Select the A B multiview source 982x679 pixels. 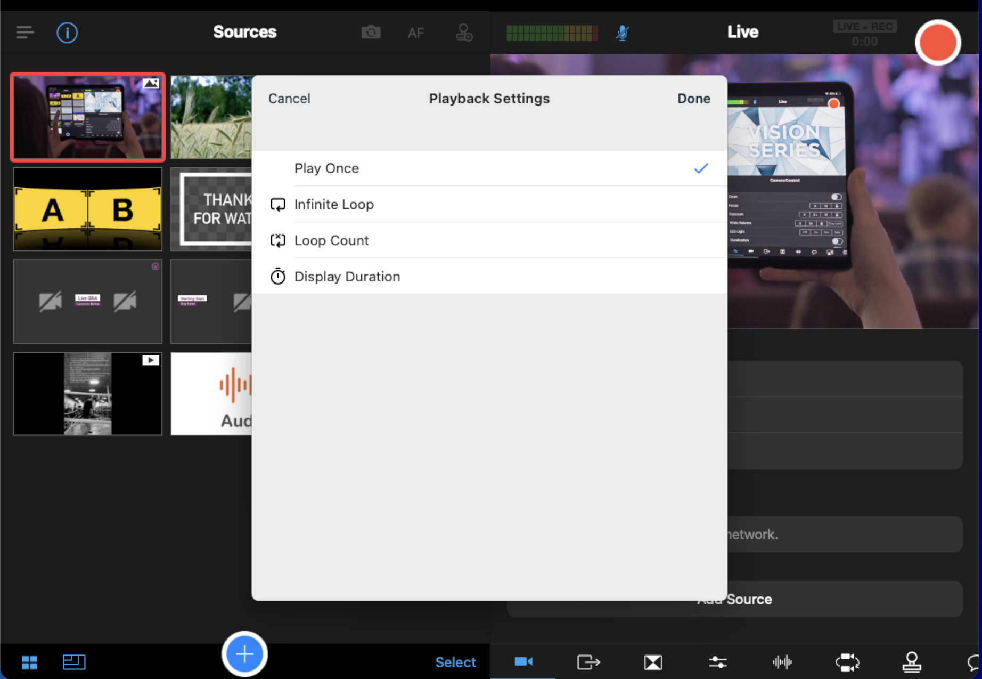coord(88,209)
